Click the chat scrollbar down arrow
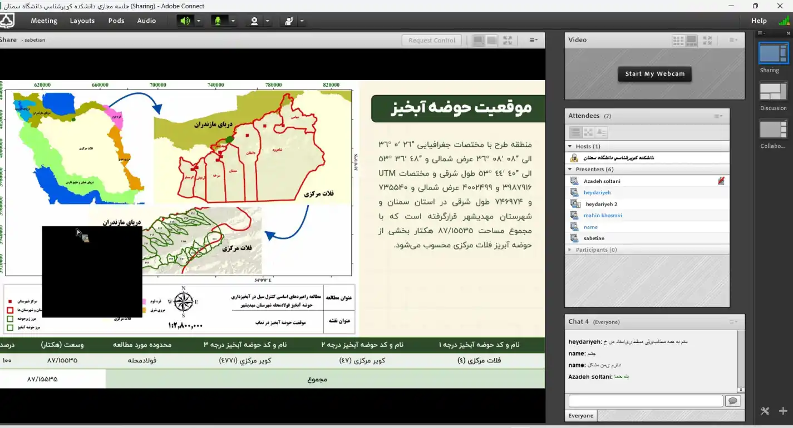 coord(741,390)
